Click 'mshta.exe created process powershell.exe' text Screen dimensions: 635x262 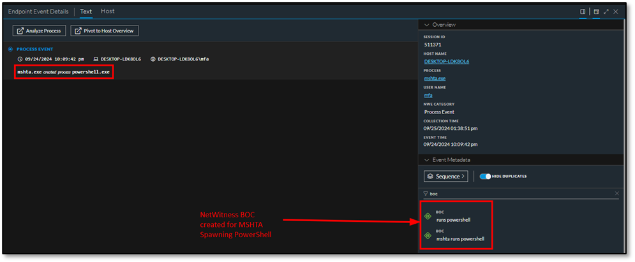tap(64, 72)
